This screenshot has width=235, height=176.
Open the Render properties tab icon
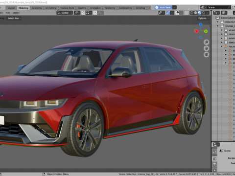pos(215,159)
